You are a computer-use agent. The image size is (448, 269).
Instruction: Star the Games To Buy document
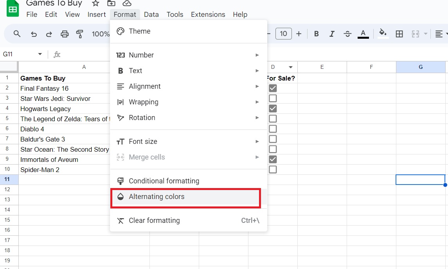95,3
